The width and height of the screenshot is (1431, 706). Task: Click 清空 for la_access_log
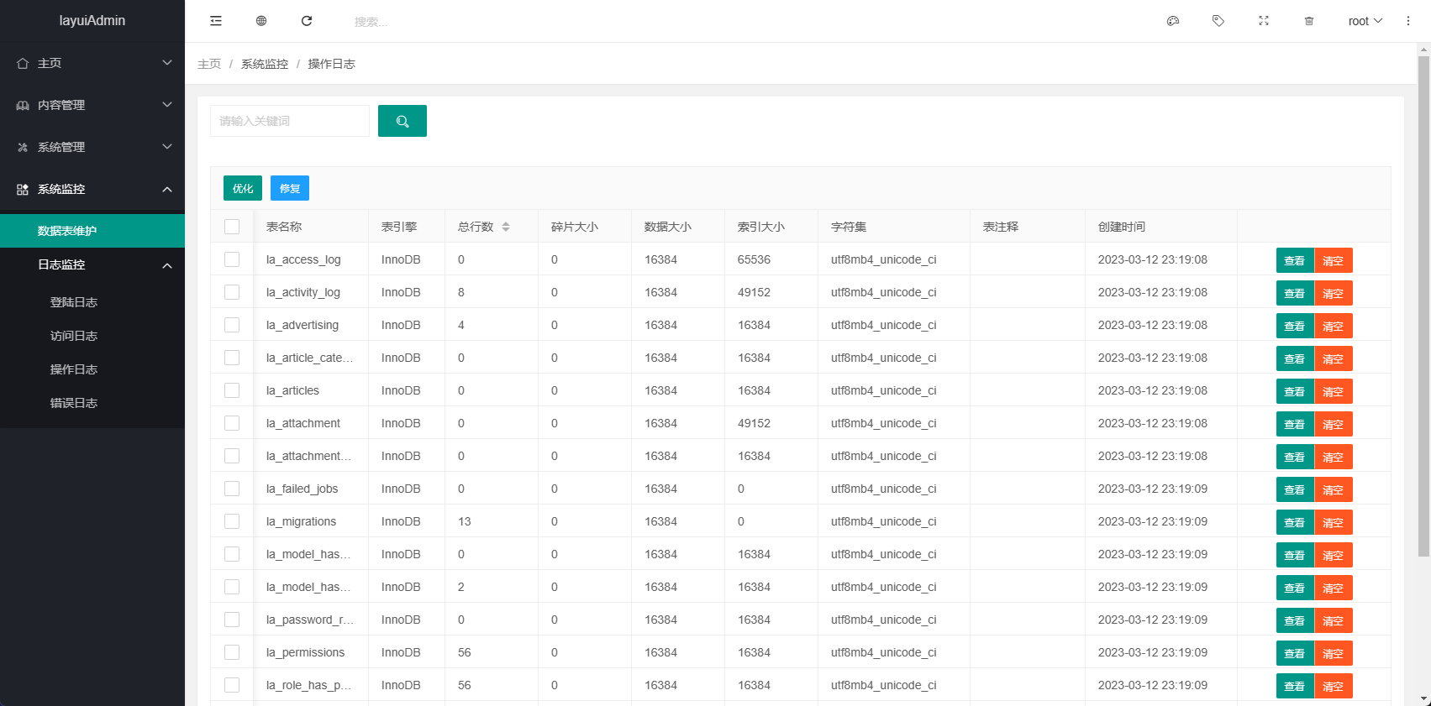pyautogui.click(x=1334, y=260)
